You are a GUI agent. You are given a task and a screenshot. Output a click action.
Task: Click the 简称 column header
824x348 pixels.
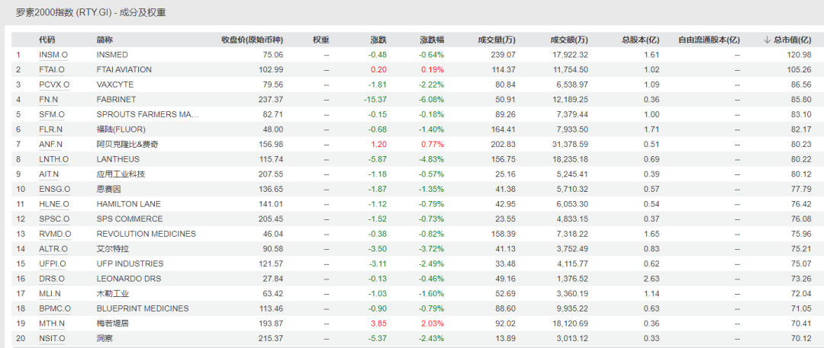(x=105, y=40)
